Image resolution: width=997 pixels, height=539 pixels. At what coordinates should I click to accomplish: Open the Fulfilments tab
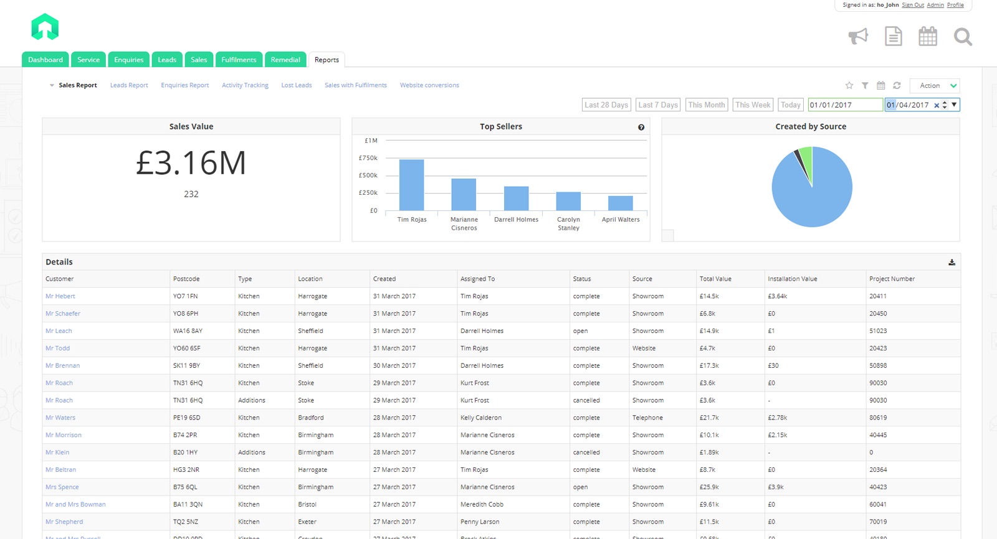(239, 59)
